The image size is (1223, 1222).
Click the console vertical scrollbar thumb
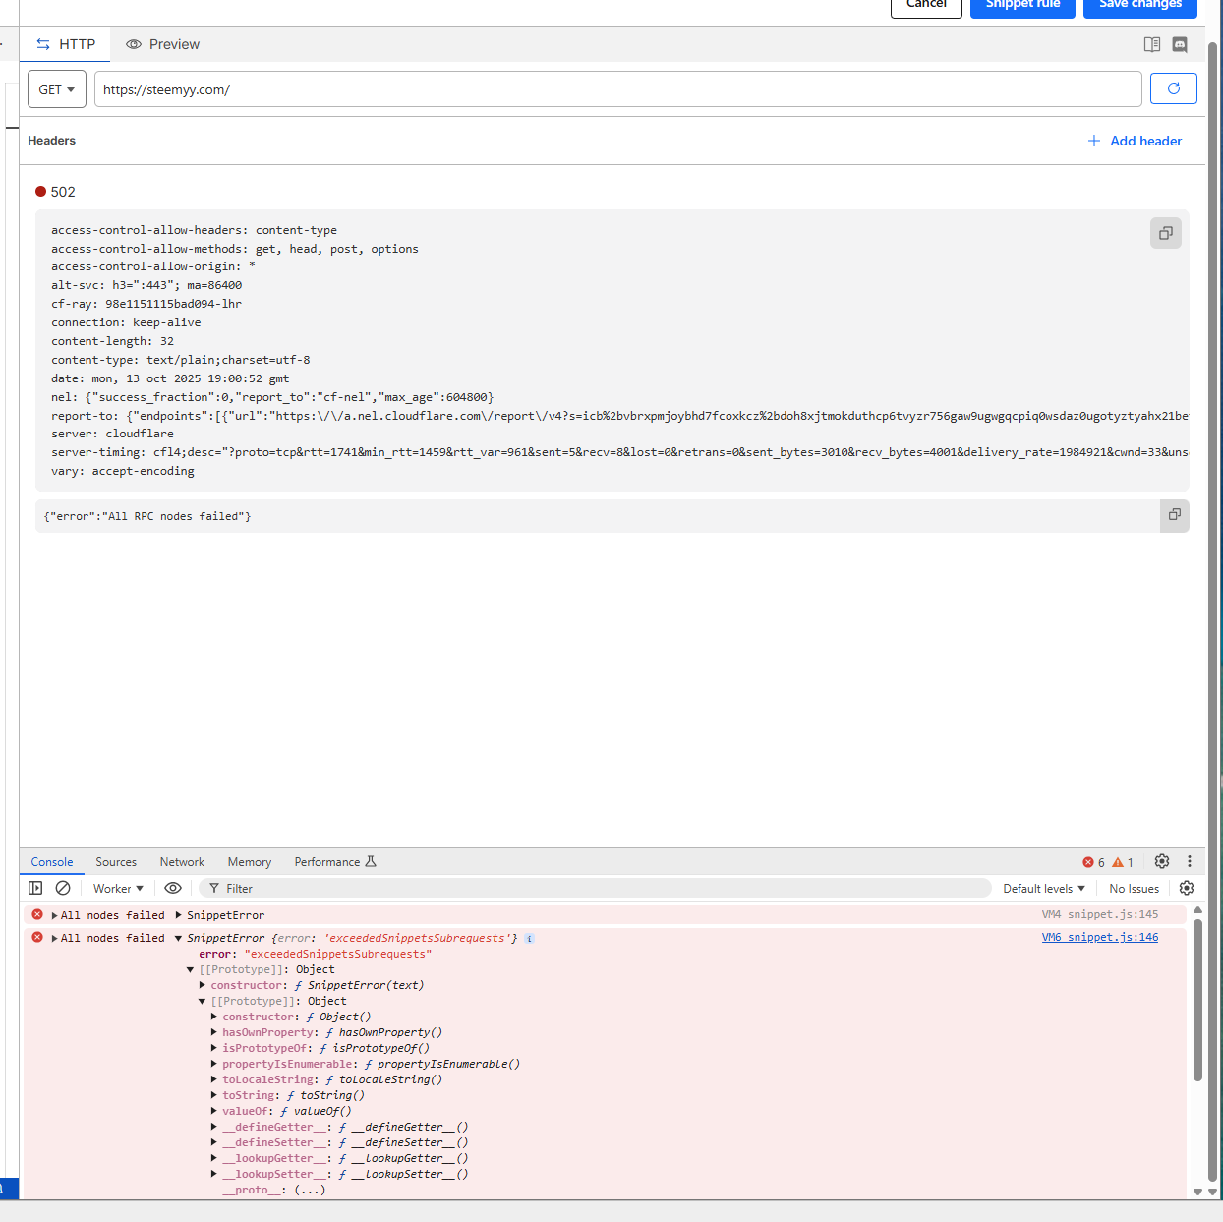tap(1197, 1000)
